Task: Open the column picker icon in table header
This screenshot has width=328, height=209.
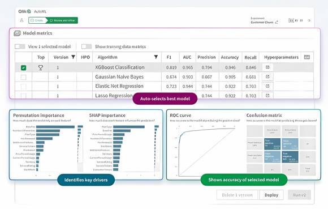Action: point(307,57)
